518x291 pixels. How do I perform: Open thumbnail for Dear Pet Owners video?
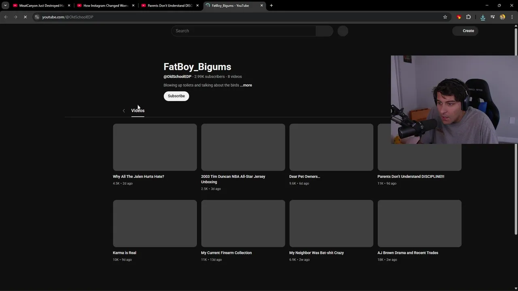(x=331, y=147)
